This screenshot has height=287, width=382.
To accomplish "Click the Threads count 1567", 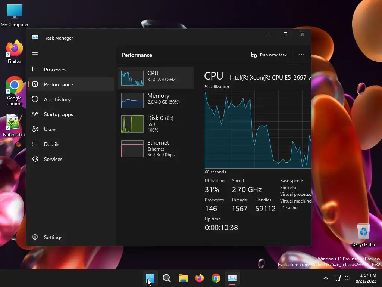I will pos(239,209).
